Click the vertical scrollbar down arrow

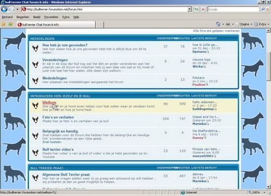click(x=268, y=187)
